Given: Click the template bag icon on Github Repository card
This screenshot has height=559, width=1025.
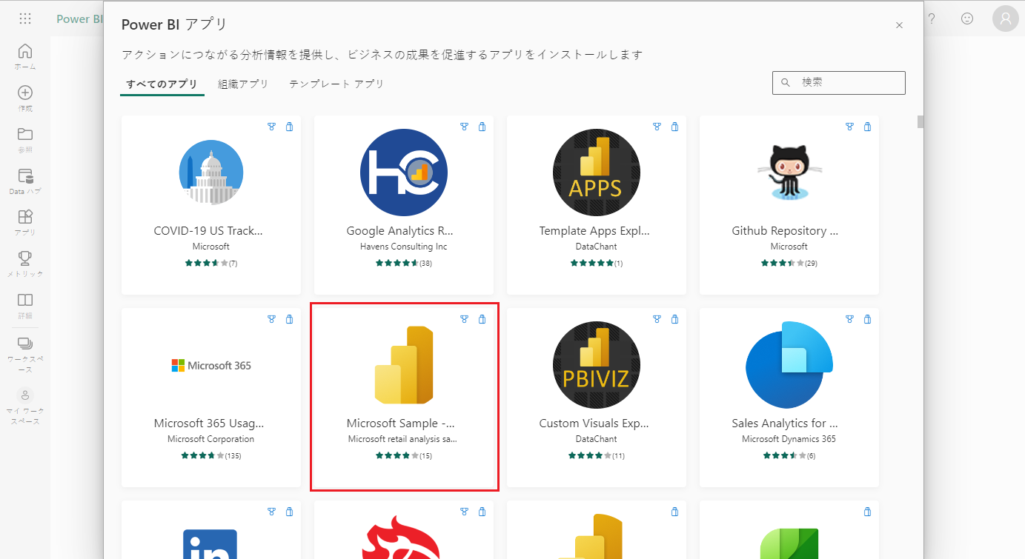Looking at the screenshot, I should [867, 127].
